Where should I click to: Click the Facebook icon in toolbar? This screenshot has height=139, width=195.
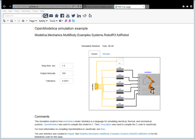pos(62,16)
